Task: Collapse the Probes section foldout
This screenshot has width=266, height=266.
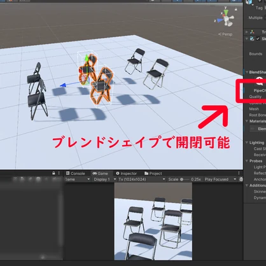Action: [x=247, y=161]
